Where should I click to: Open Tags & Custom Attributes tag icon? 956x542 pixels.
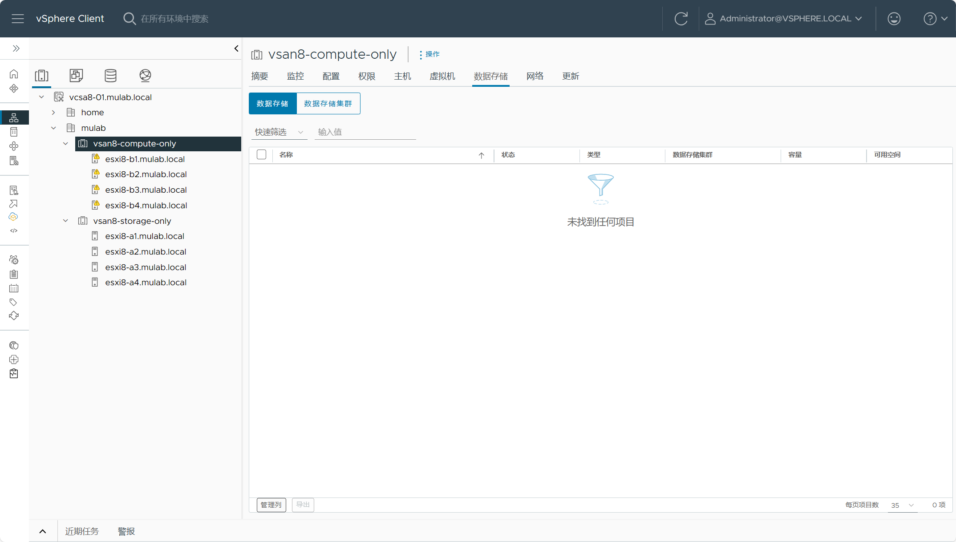[14, 302]
